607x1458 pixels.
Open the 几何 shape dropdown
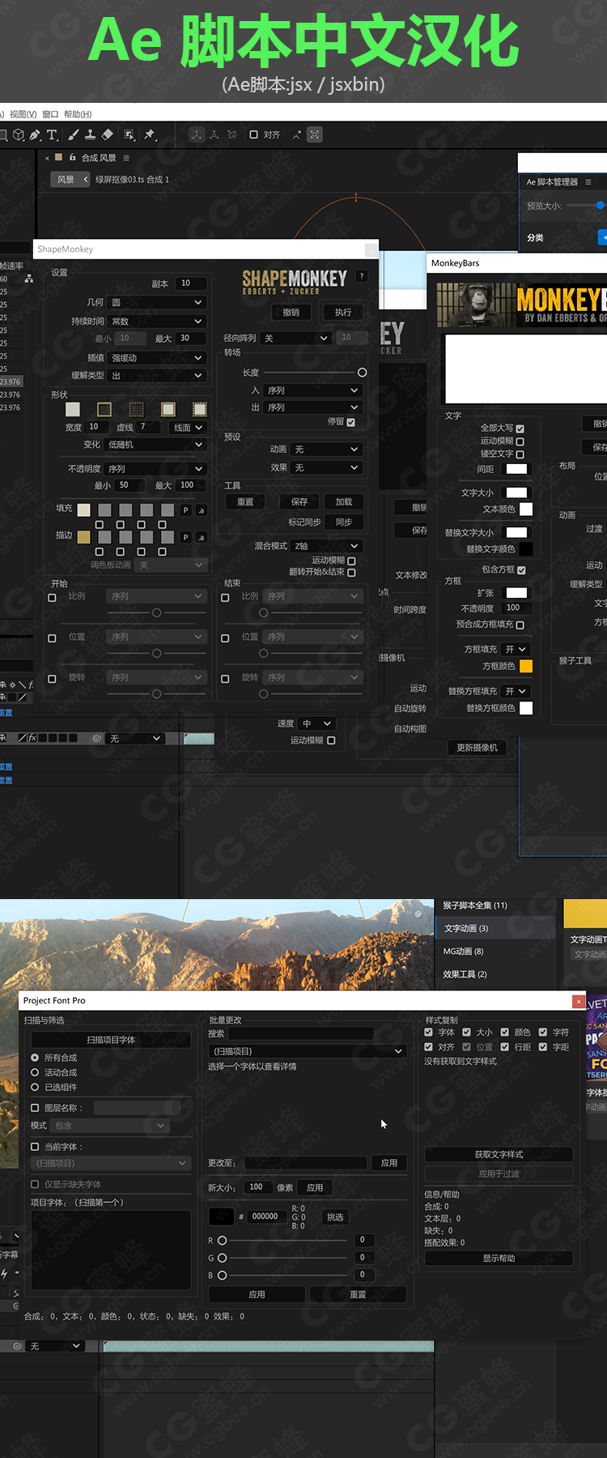tap(156, 302)
